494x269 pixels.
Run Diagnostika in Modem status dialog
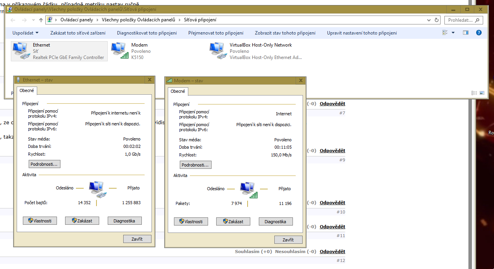tap(275, 221)
